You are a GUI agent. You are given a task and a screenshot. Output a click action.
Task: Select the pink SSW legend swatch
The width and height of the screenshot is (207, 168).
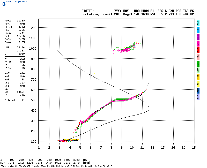point(198,57)
